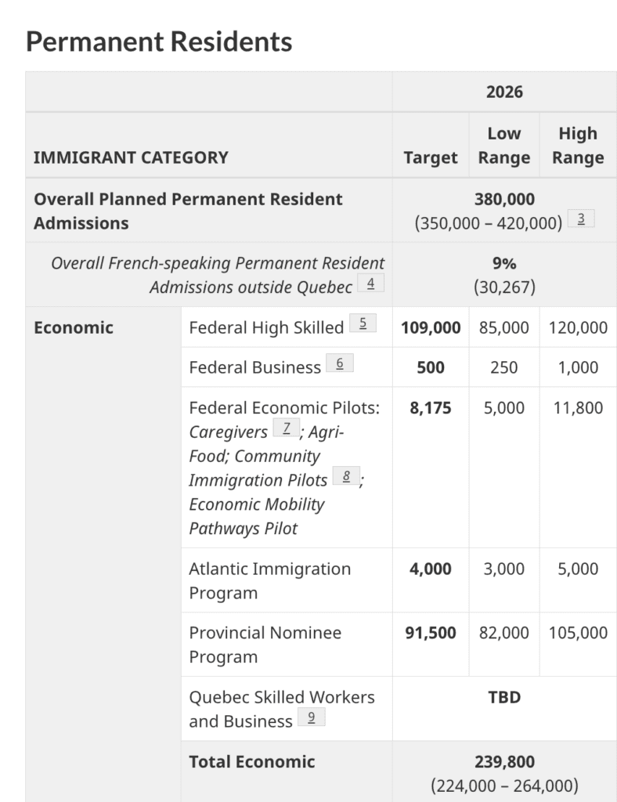Screen dimensions: 617x802
Task: Click the 380,000 overall admissions figure
Action: 504,199
